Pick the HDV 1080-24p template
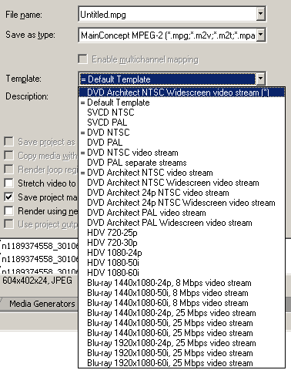The width and height of the screenshot is (291, 370). click(x=182, y=253)
